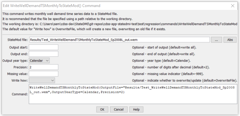
Task: Focus the Output end input field
Action: (43, 54)
